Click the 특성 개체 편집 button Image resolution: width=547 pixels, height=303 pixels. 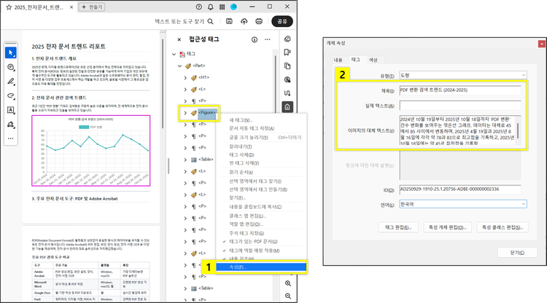[447, 227]
